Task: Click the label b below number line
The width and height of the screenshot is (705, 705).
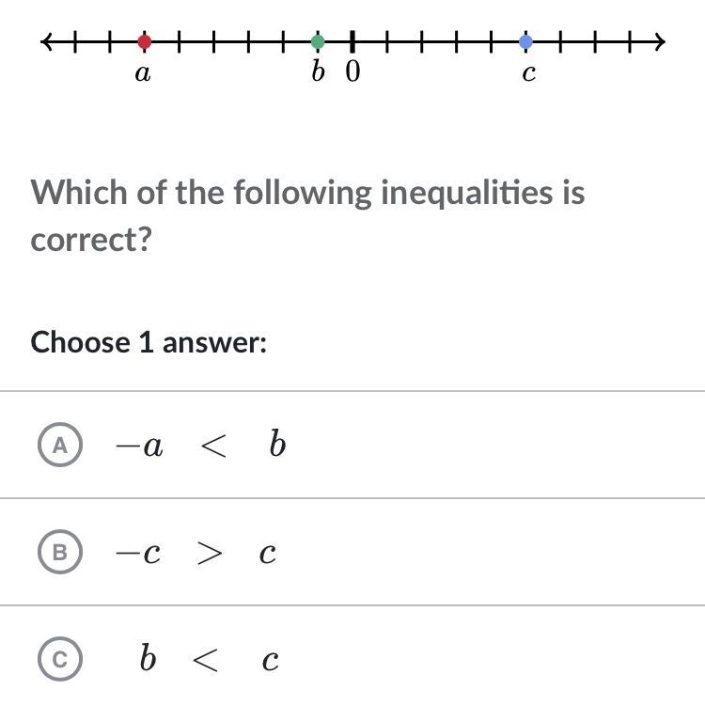Action: 318,71
